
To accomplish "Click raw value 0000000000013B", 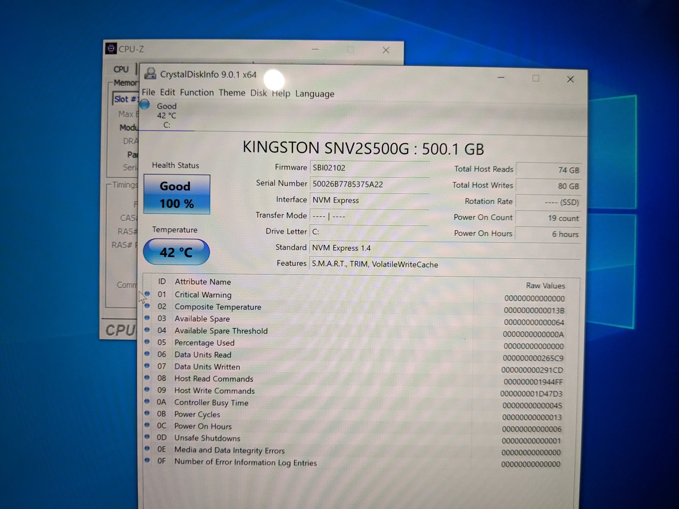I will (534, 310).
